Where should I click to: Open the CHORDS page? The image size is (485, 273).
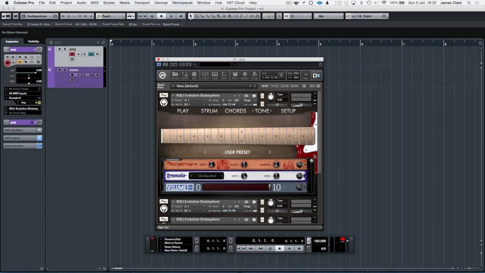click(x=236, y=111)
